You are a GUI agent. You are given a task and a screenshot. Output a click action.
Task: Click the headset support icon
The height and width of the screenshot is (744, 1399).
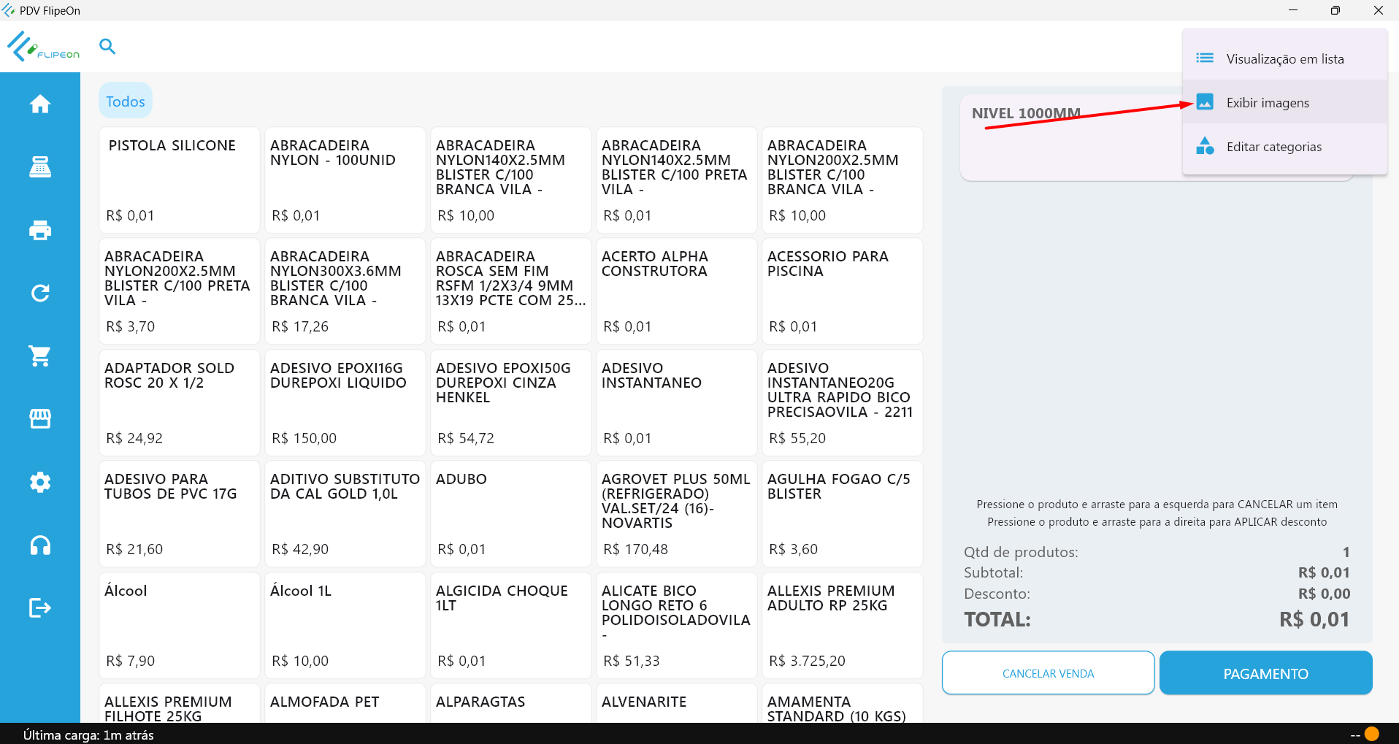[40, 545]
